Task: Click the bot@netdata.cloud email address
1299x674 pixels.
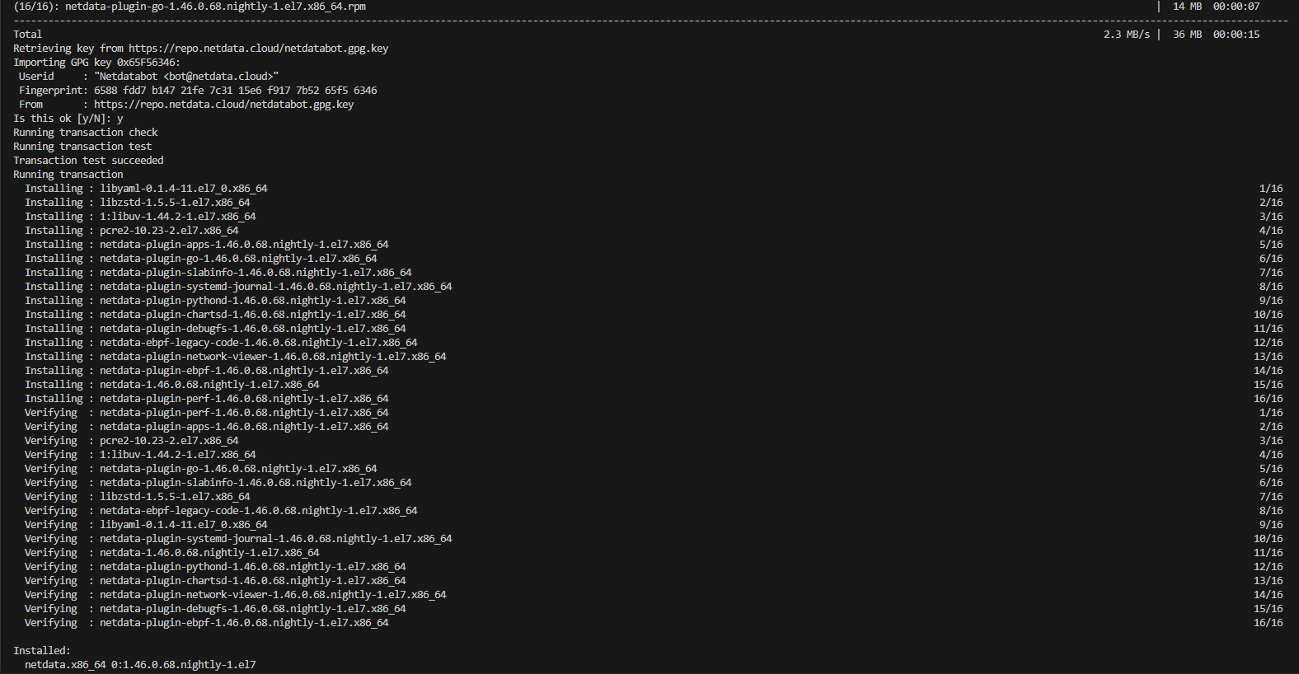Action: tap(220, 77)
